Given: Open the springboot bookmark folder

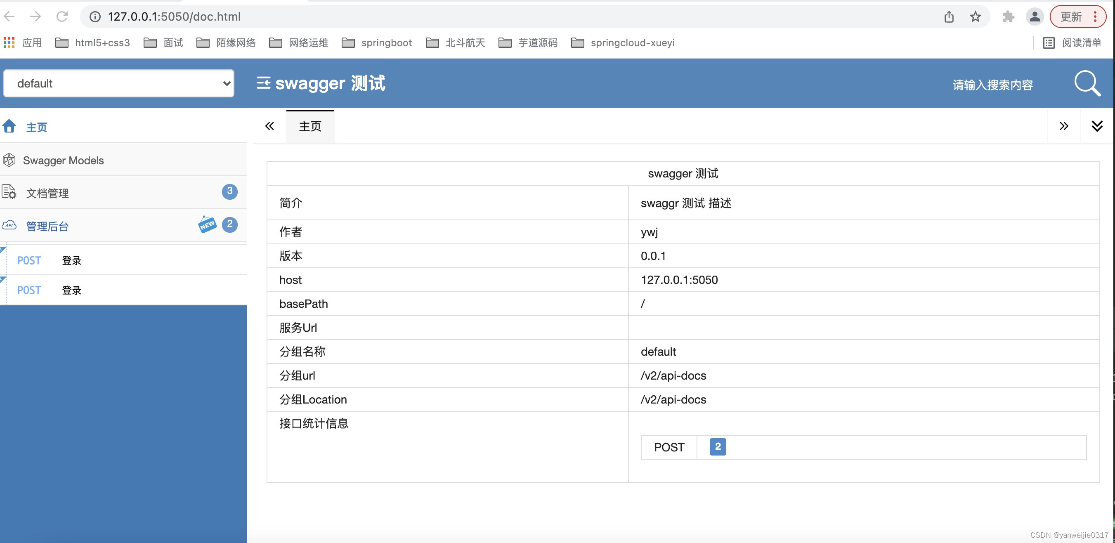Looking at the screenshot, I should [377, 42].
